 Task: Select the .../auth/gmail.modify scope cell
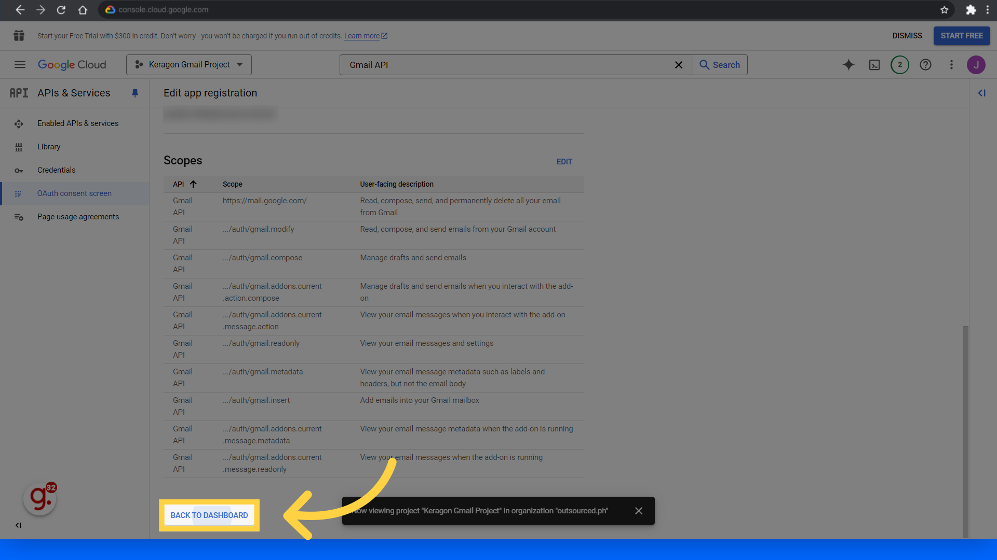pos(259,229)
